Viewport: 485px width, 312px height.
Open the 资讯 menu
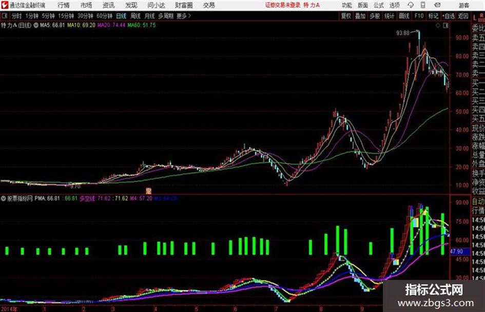109,5
